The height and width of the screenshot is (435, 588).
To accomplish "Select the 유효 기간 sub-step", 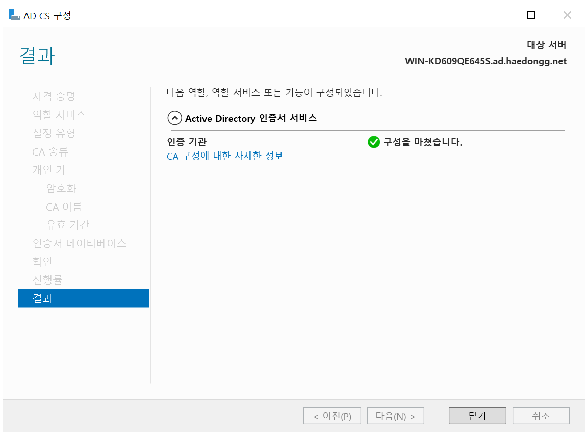I will [67, 225].
